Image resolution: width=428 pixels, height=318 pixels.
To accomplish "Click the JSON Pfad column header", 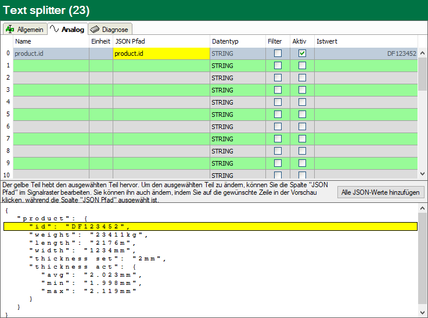I will (161, 41).
